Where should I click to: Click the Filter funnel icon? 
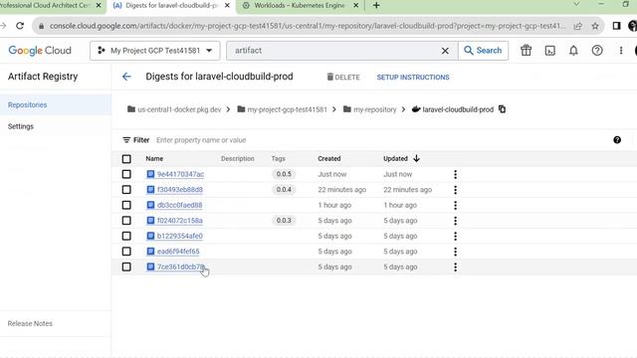click(126, 140)
